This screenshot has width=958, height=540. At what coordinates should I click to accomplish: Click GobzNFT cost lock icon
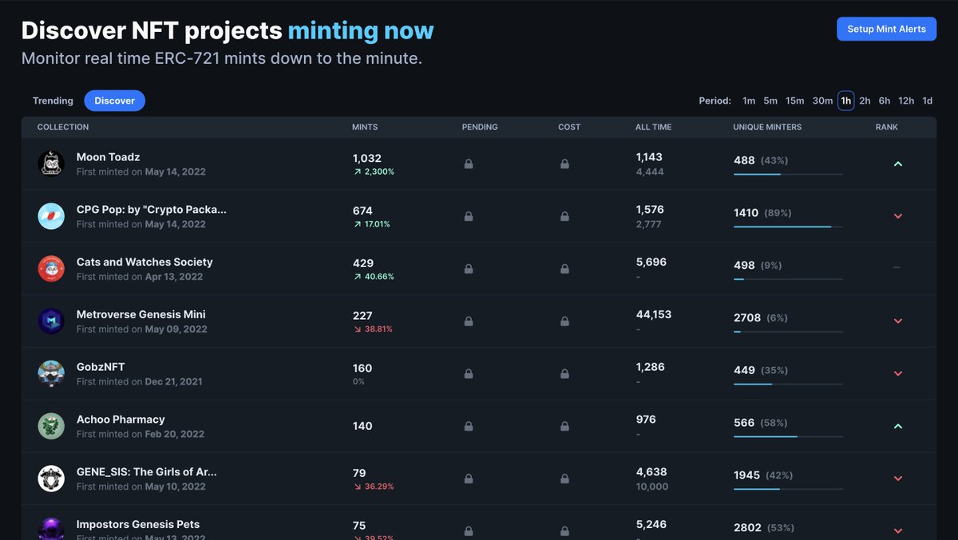coord(564,373)
